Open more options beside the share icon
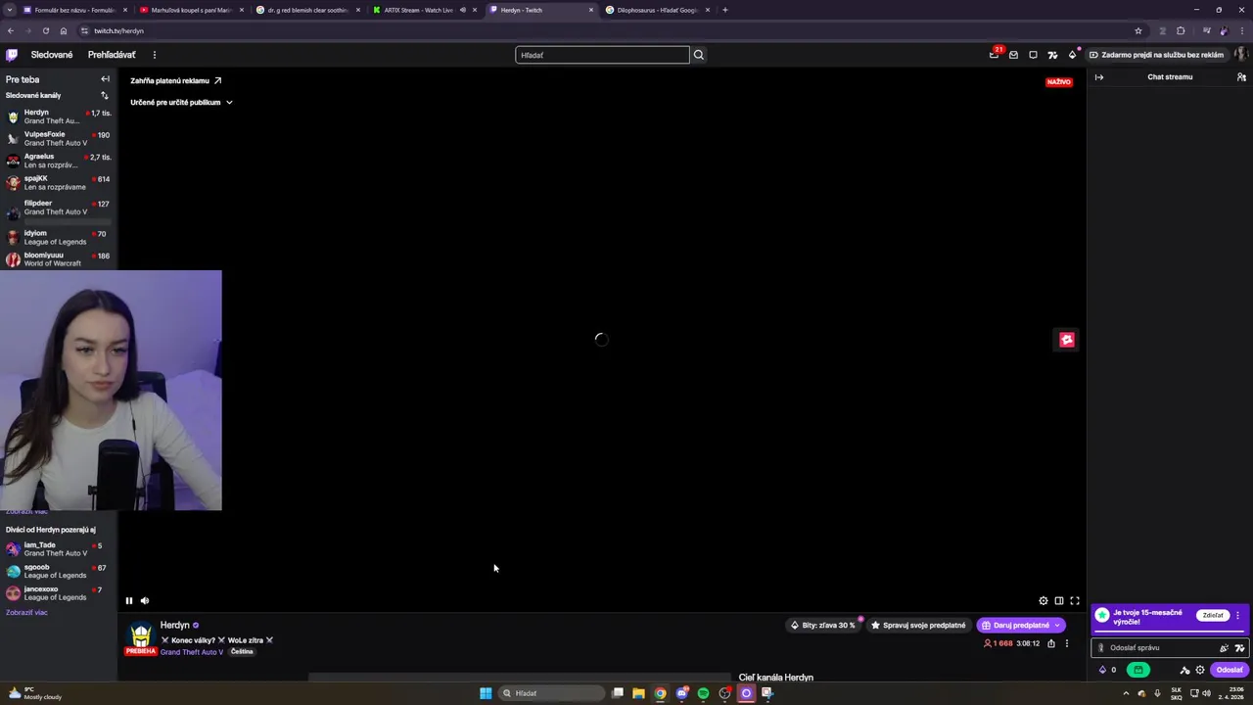Screen dimensions: 1253x705 [1067, 643]
